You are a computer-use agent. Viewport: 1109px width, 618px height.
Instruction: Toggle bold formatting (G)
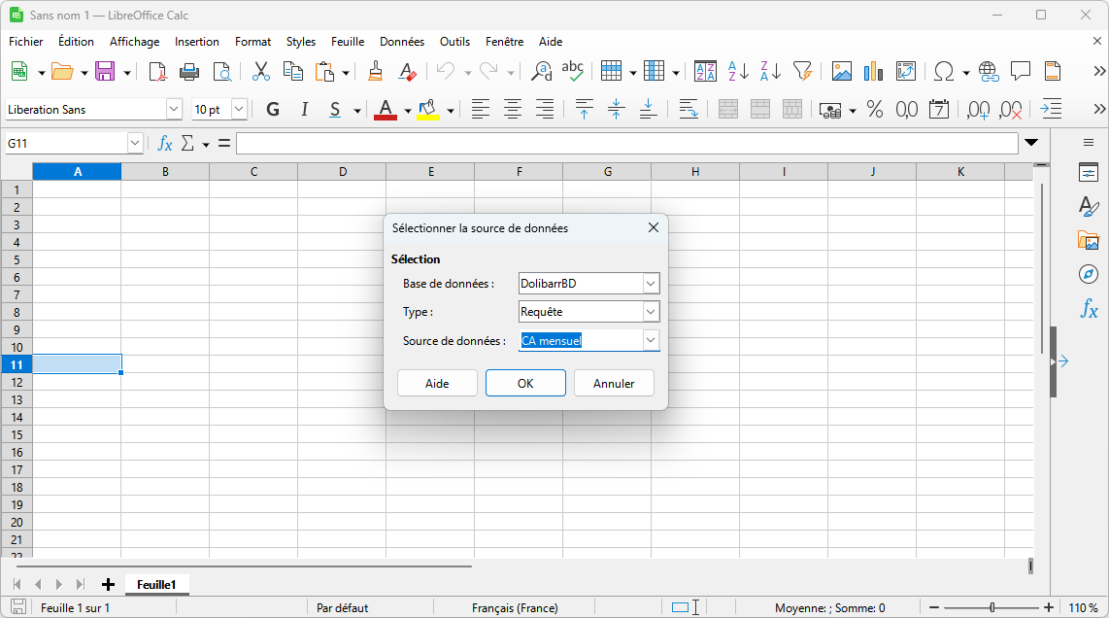click(273, 110)
